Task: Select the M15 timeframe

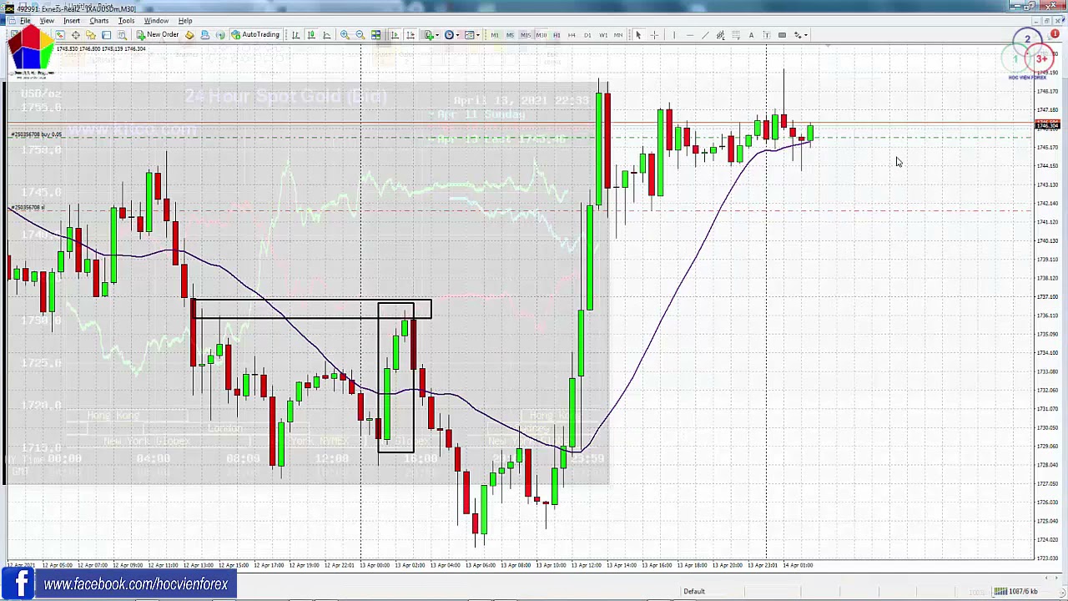Action: pos(526,35)
